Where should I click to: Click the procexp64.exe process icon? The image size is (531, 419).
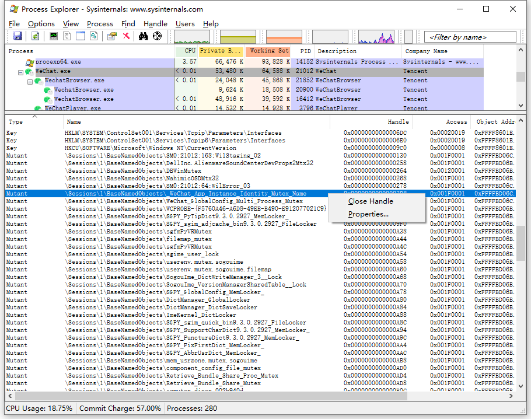pos(30,62)
